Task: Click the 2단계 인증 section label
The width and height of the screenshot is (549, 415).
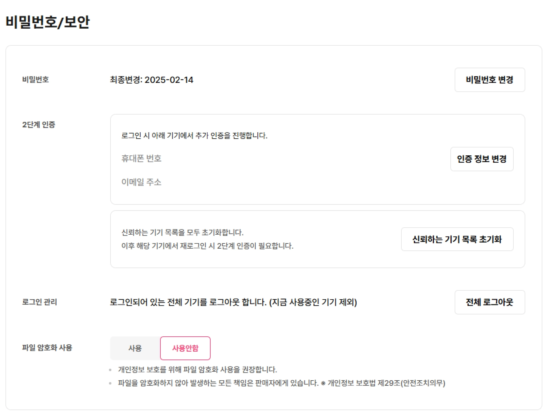Action: pos(39,125)
